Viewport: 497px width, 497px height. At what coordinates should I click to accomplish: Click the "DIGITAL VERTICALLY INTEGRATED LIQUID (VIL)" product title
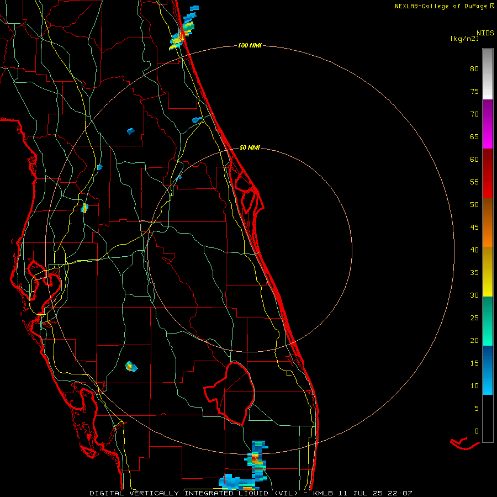click(x=194, y=493)
